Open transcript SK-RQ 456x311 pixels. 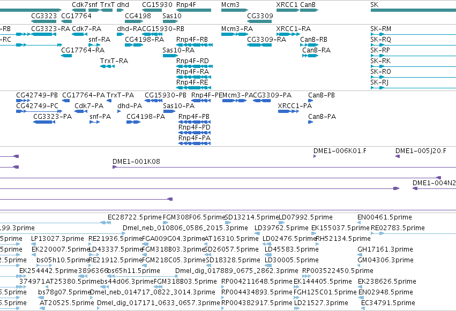click(x=380, y=40)
